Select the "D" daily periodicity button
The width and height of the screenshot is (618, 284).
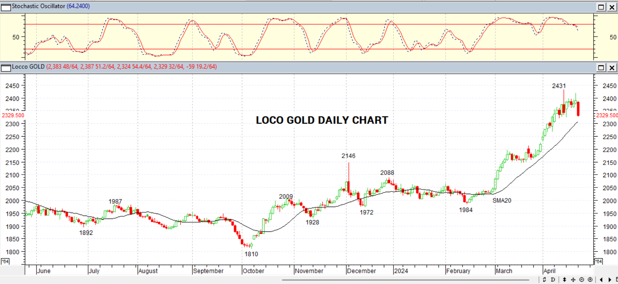pos(553,280)
